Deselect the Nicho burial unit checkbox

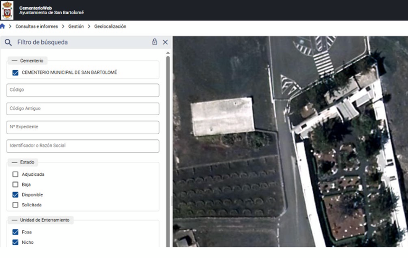click(x=15, y=242)
